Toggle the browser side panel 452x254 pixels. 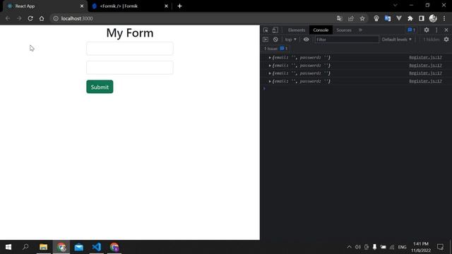tap(422, 18)
